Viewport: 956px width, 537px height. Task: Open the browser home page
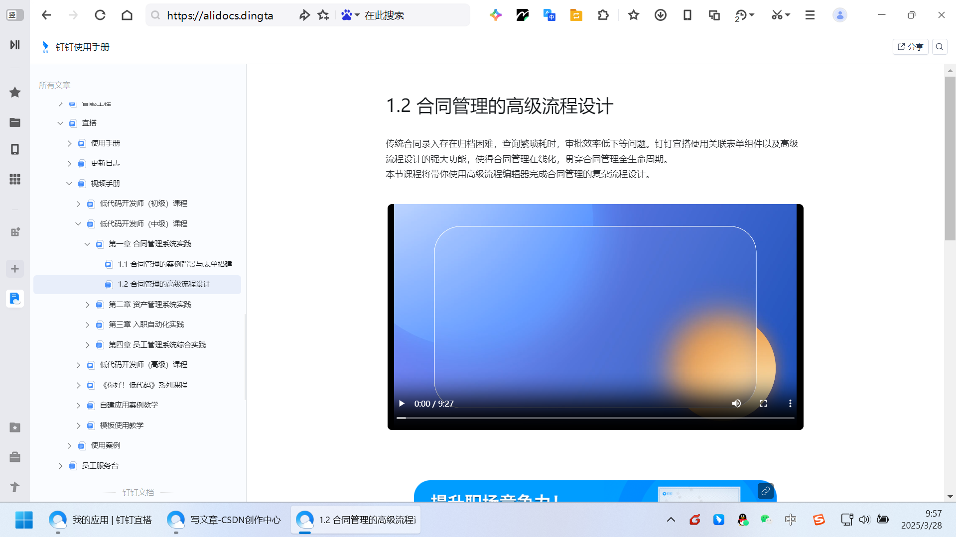tap(127, 15)
